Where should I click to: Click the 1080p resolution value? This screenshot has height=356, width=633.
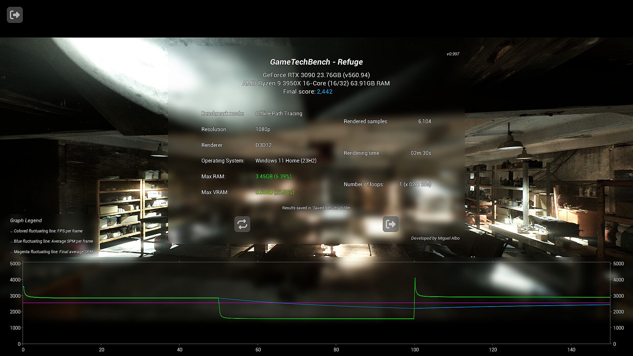pos(263,129)
